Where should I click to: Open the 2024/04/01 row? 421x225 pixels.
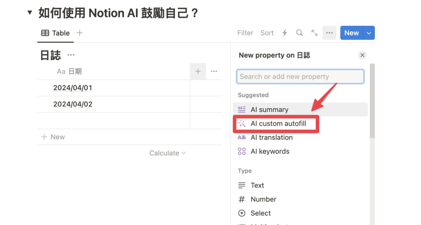73,88
